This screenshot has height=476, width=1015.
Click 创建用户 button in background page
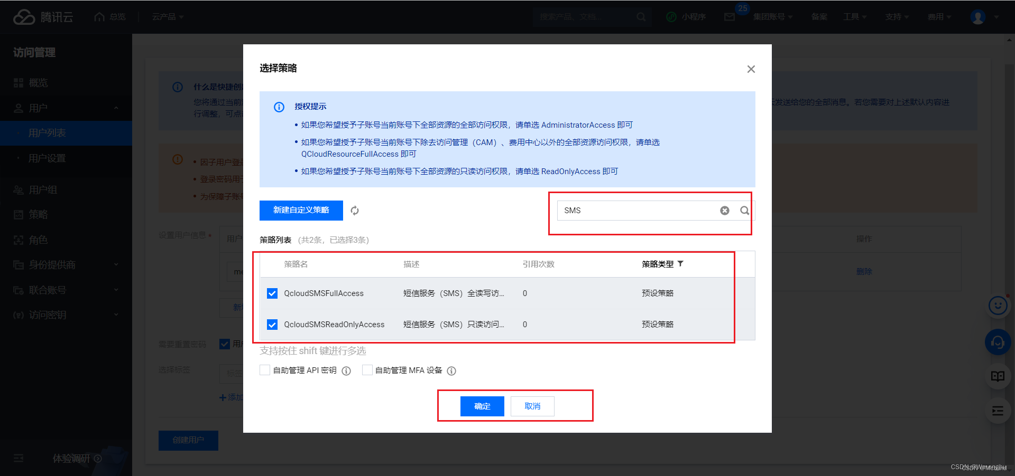(188, 440)
